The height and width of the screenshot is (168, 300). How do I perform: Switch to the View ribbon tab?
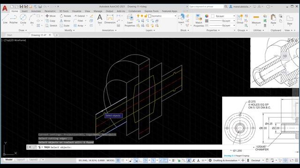(x=88, y=11)
